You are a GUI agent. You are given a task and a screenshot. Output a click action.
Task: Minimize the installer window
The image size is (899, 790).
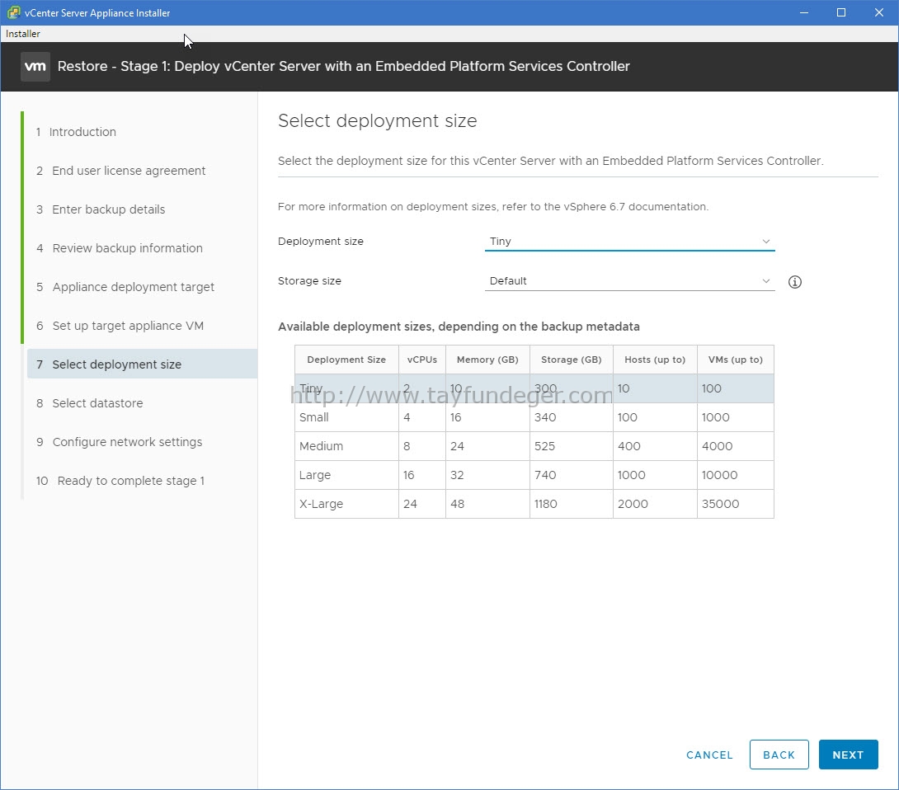click(x=804, y=12)
